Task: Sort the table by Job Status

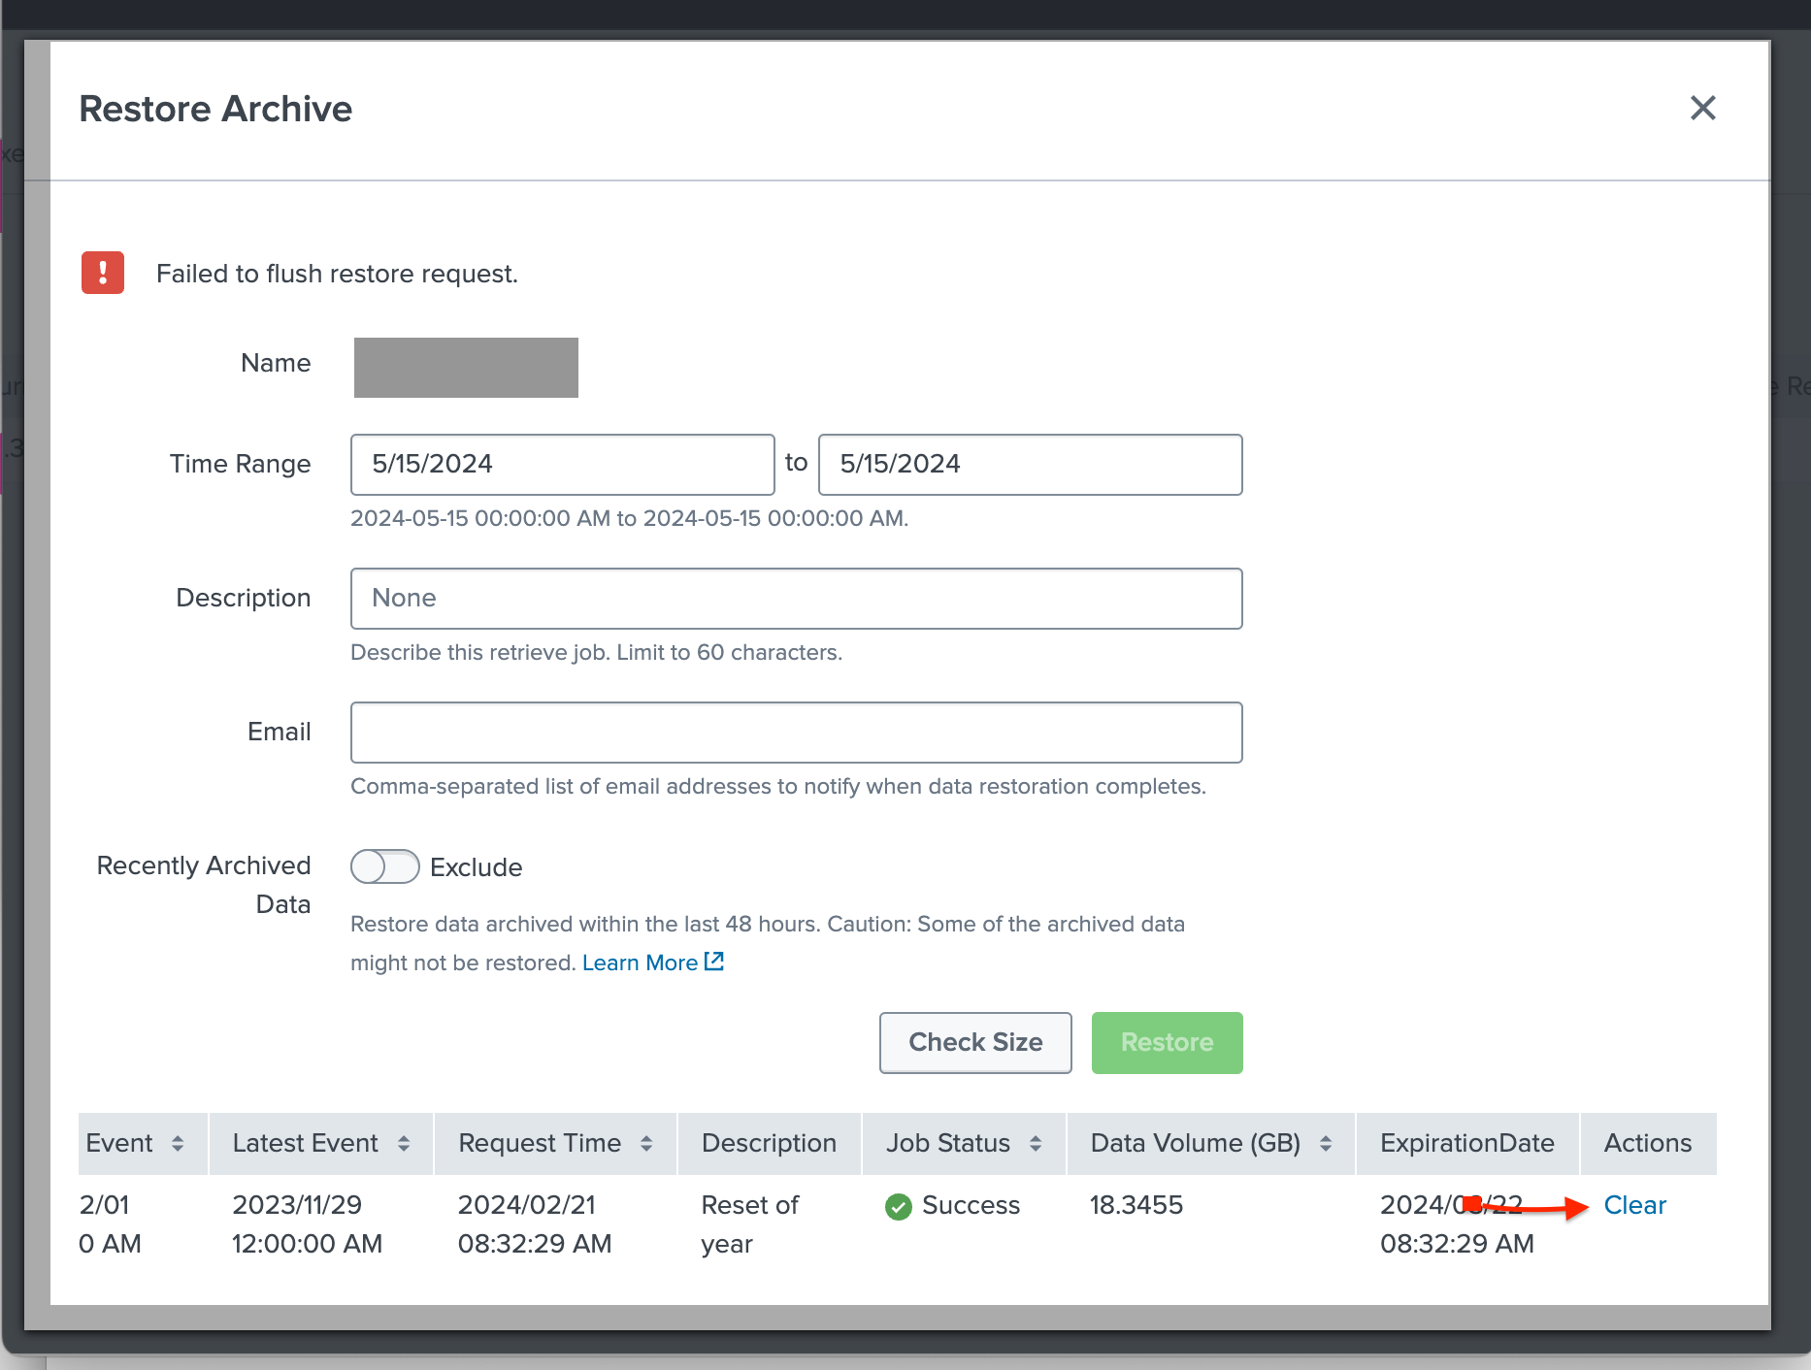Action: (x=1035, y=1143)
